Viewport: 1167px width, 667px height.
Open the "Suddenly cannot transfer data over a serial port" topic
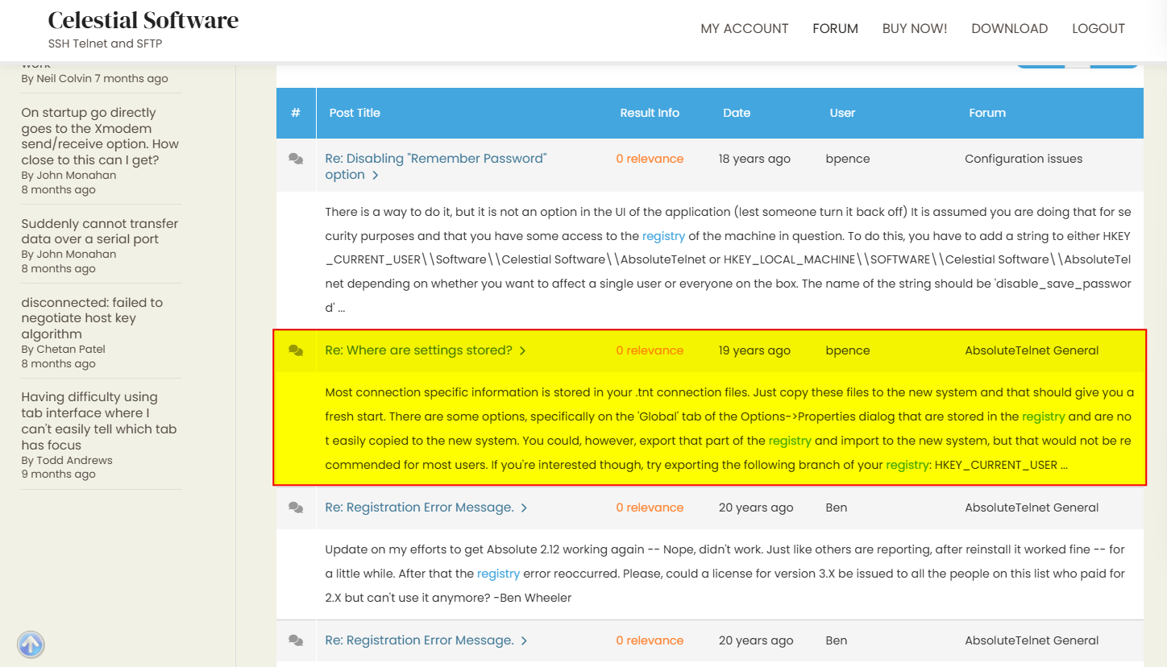click(x=99, y=231)
